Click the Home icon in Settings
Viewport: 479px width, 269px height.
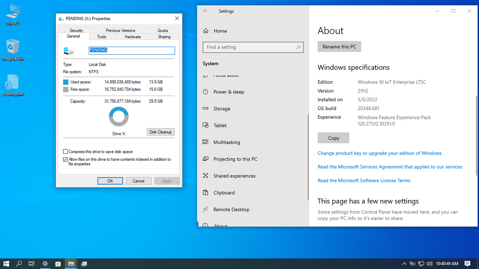click(205, 31)
